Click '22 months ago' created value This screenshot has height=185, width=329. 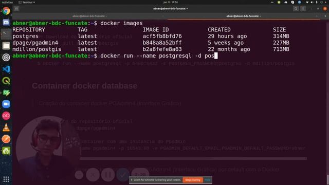coord(229,49)
